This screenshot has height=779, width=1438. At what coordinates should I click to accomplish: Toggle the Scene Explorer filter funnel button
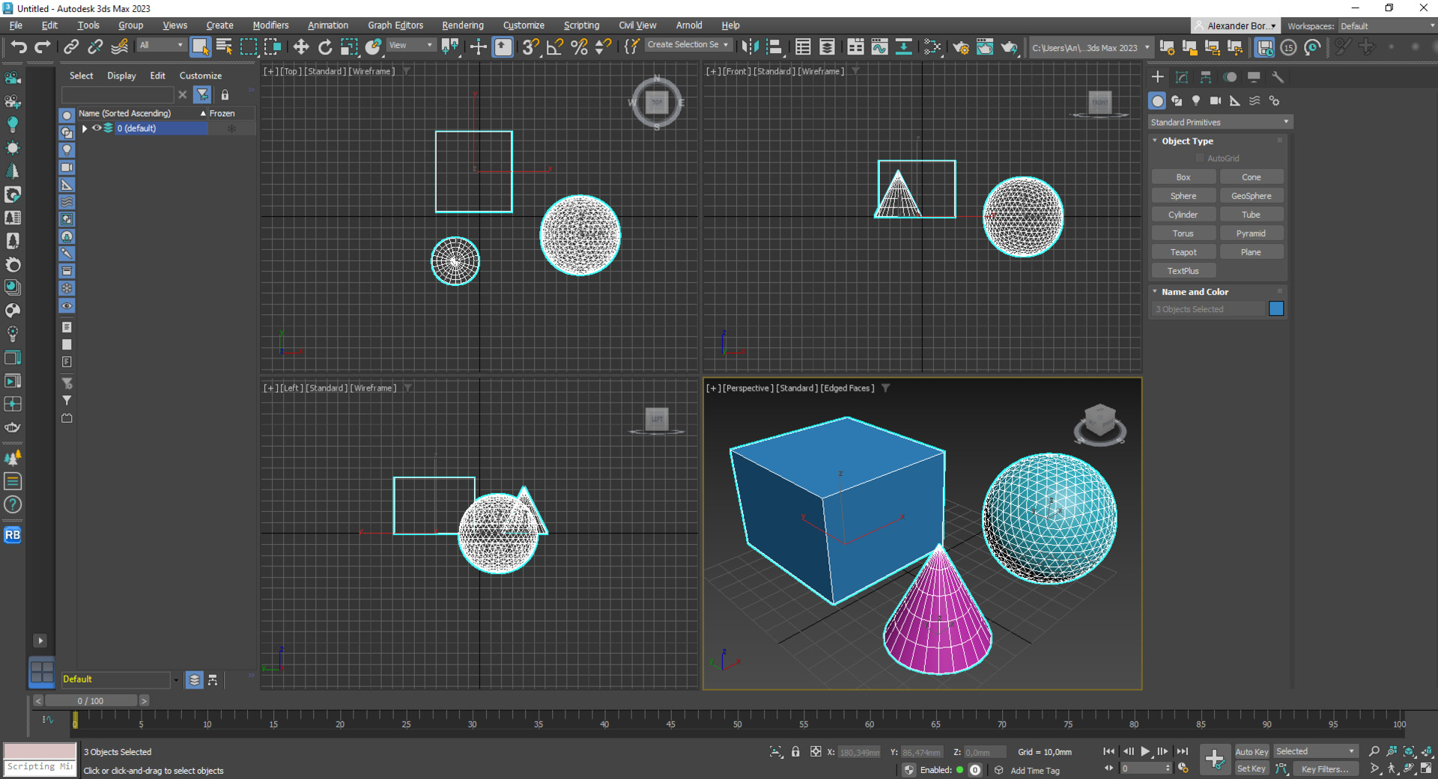[202, 95]
